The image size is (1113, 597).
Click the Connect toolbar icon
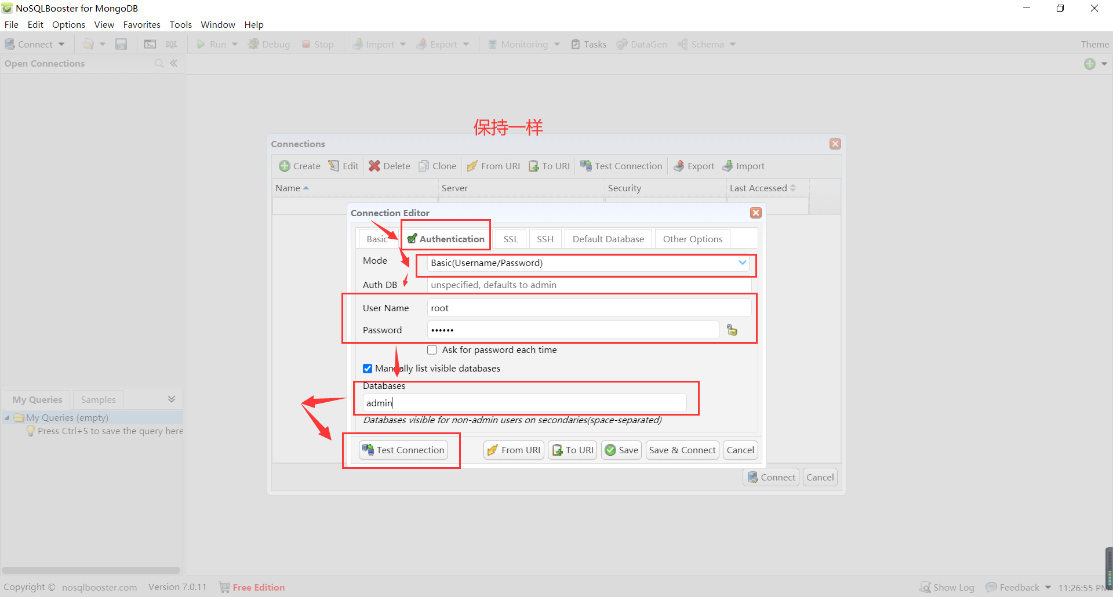[10, 44]
